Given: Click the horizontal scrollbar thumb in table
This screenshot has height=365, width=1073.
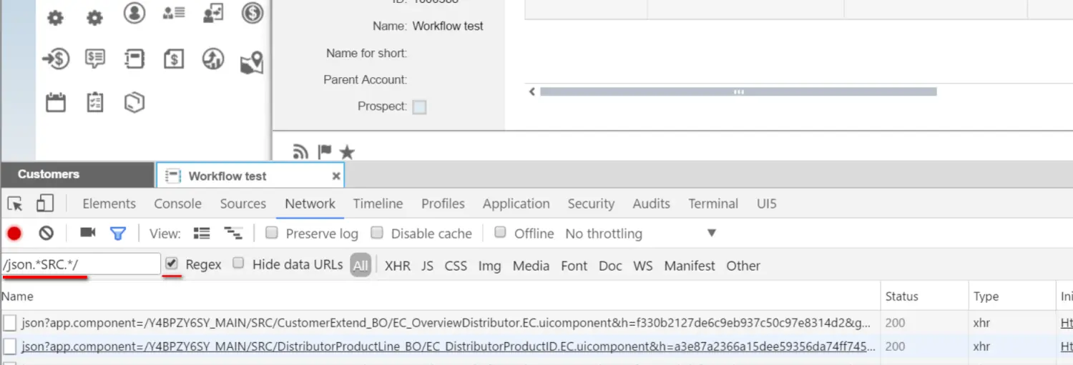Looking at the screenshot, I should pos(738,91).
